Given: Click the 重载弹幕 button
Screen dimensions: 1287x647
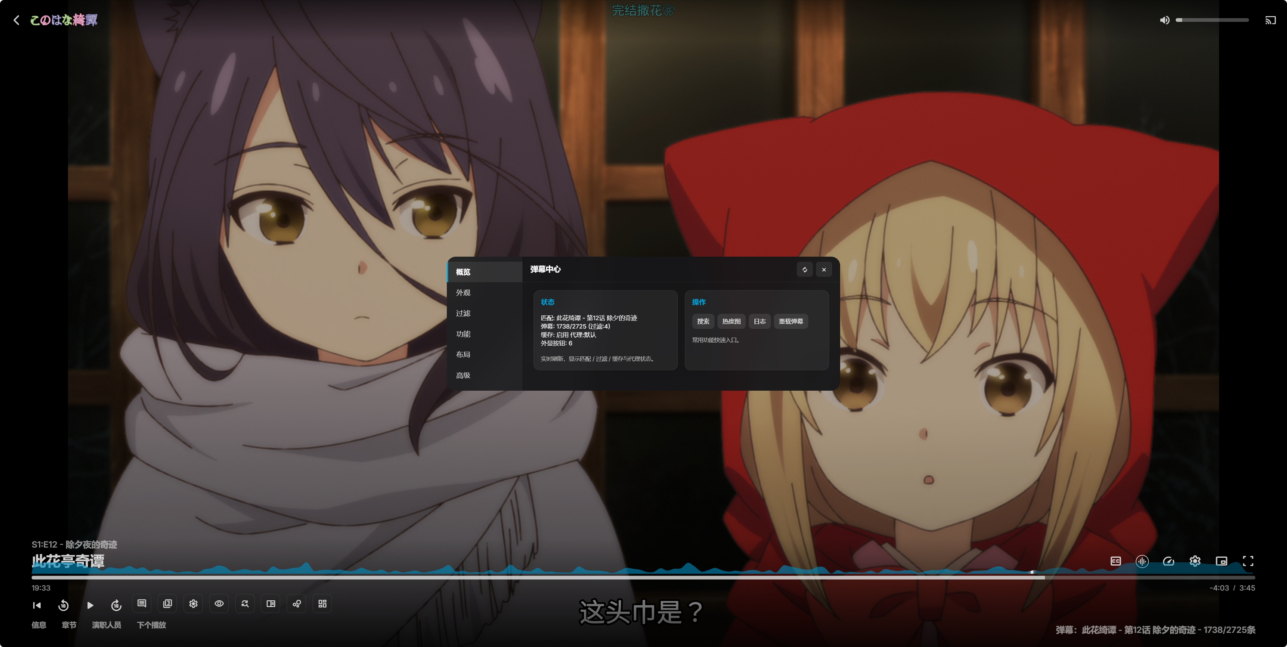Looking at the screenshot, I should (x=790, y=321).
